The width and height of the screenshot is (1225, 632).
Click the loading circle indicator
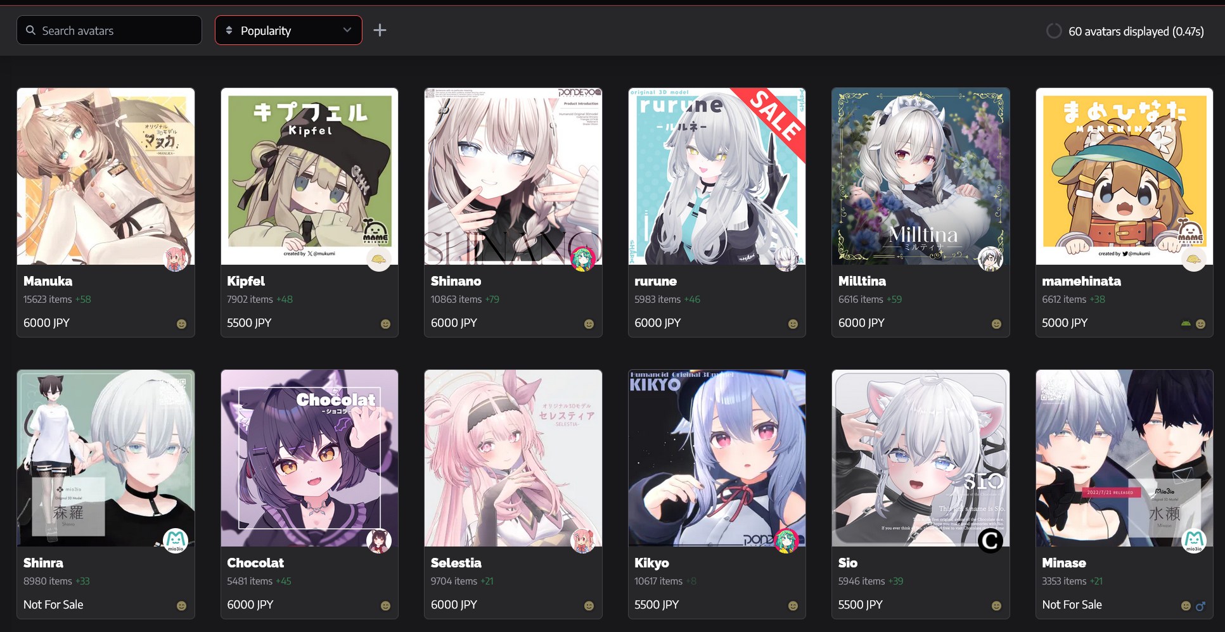coord(1053,31)
